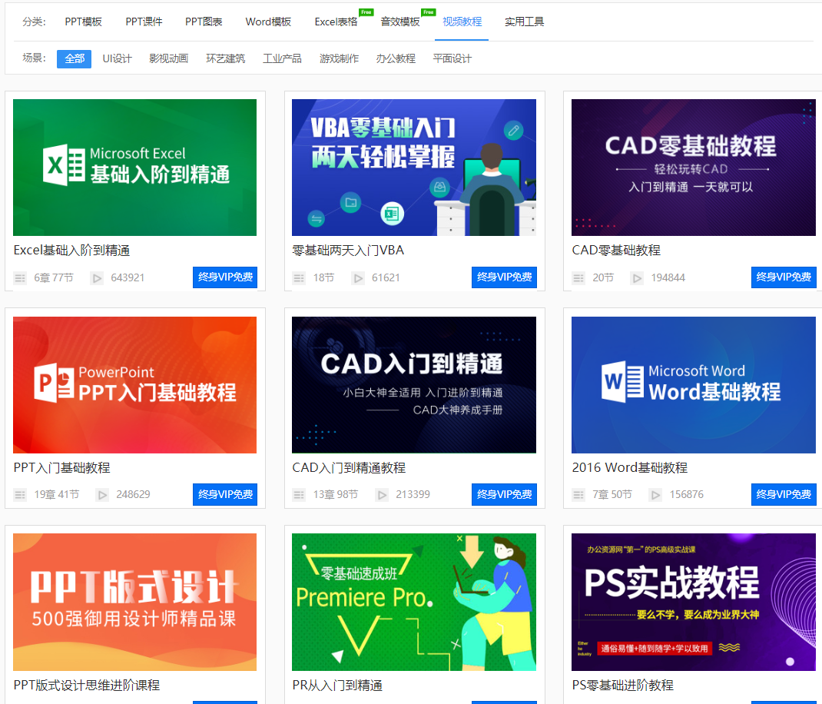Select the 游戏制作 scene filter
Screen dimensions: 822x704
(x=340, y=58)
